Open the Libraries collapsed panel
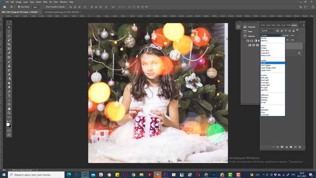Viewport: 316px width, 178px height. pos(249,36)
